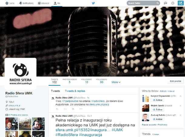185x137 pixels.
Task: Compose a new tweet with quill button
Action: [181, 3]
